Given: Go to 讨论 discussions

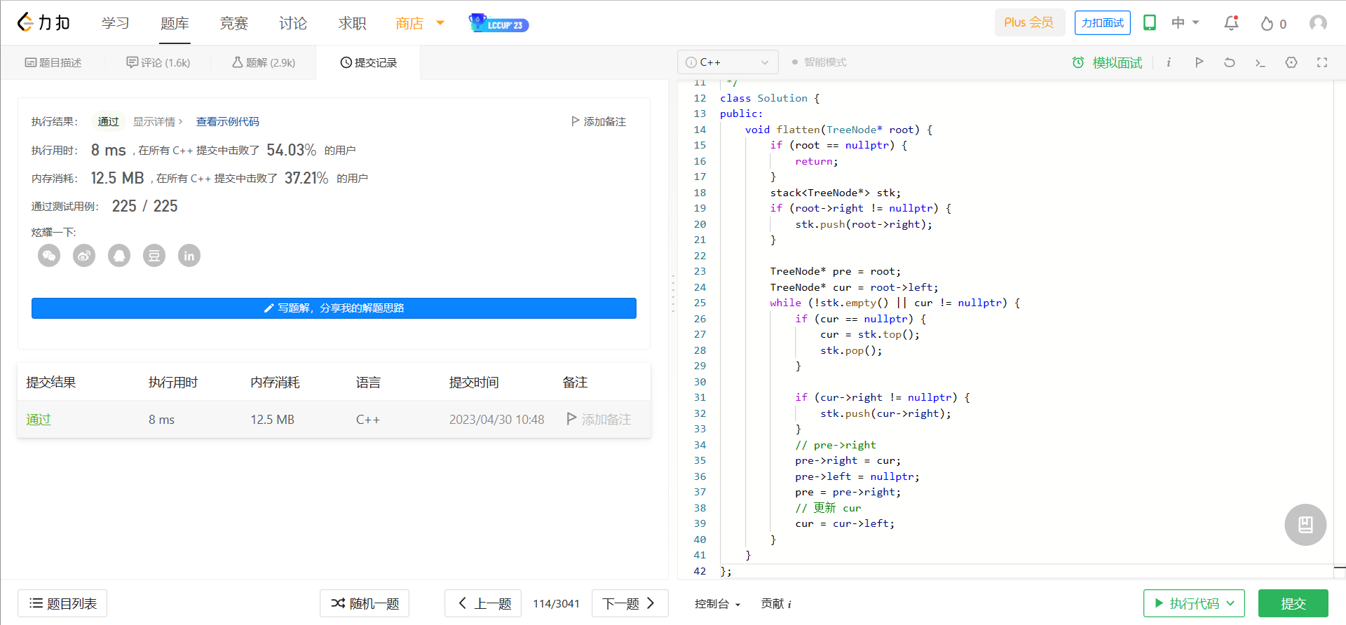Looking at the screenshot, I should pos(293,23).
